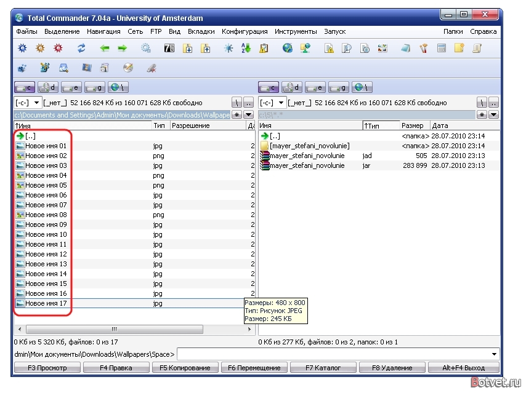Open left panel drive dropdown [-c-]
526x393 pixels.
pos(27,103)
